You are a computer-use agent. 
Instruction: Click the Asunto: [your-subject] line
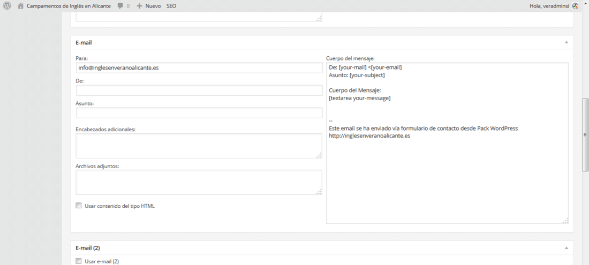coord(357,75)
